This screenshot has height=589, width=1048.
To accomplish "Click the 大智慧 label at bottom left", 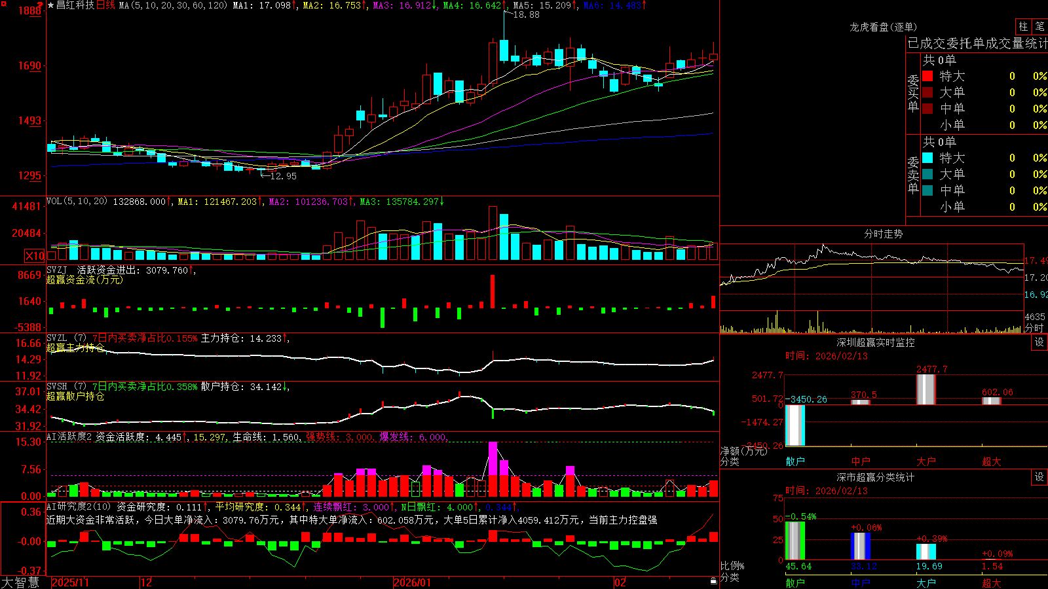I will [20, 582].
